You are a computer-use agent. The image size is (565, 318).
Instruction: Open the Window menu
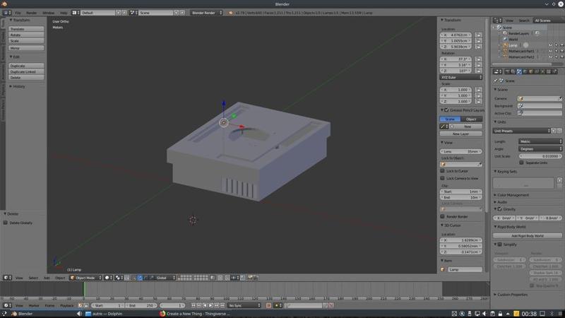point(48,13)
